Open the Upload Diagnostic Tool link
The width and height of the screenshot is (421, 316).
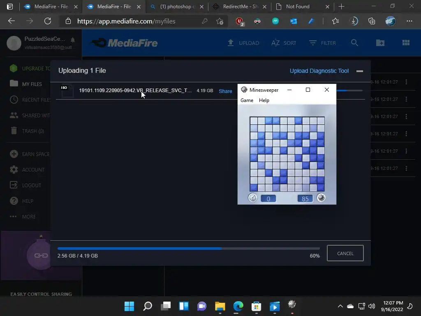coord(319,71)
